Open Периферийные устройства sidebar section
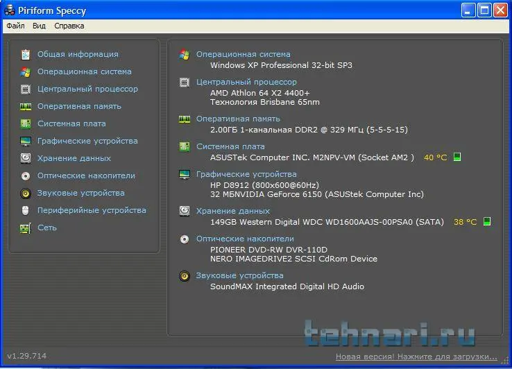This screenshot has width=512, height=369. pos(92,210)
